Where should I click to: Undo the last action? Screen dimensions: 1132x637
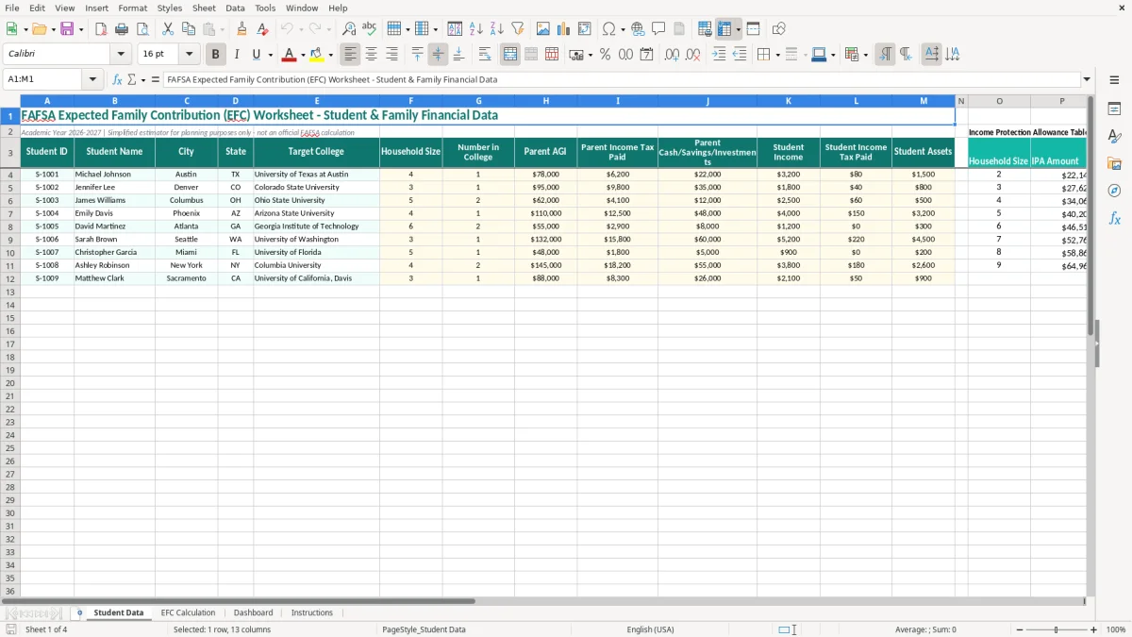[x=285, y=29]
